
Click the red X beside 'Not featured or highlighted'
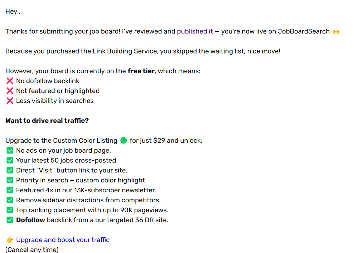click(10, 91)
